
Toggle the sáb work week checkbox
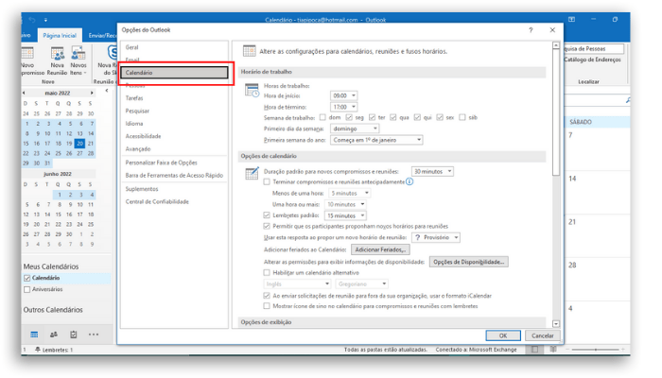coord(462,117)
